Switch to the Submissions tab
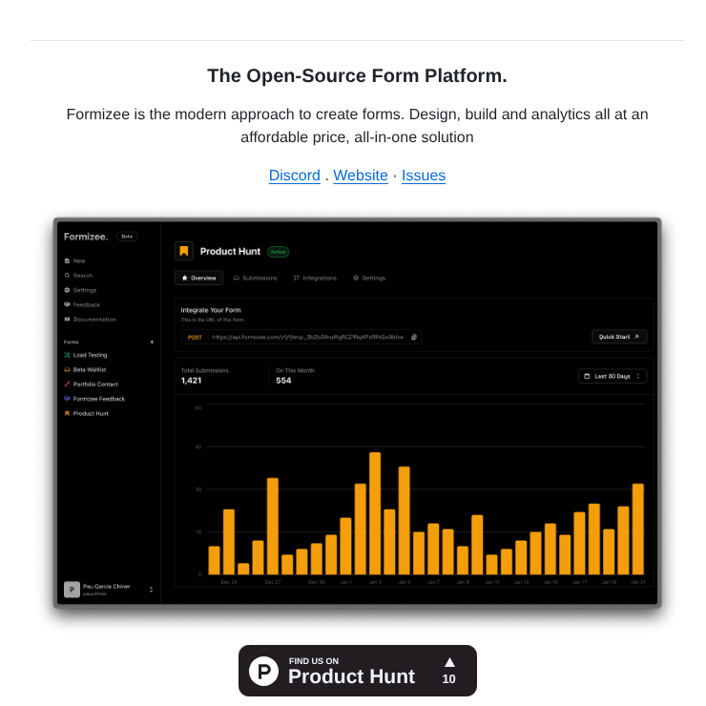Viewport: 706px width, 706px height. tap(255, 278)
